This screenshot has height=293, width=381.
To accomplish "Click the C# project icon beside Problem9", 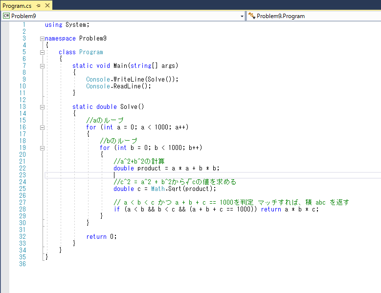I will [x=6, y=16].
